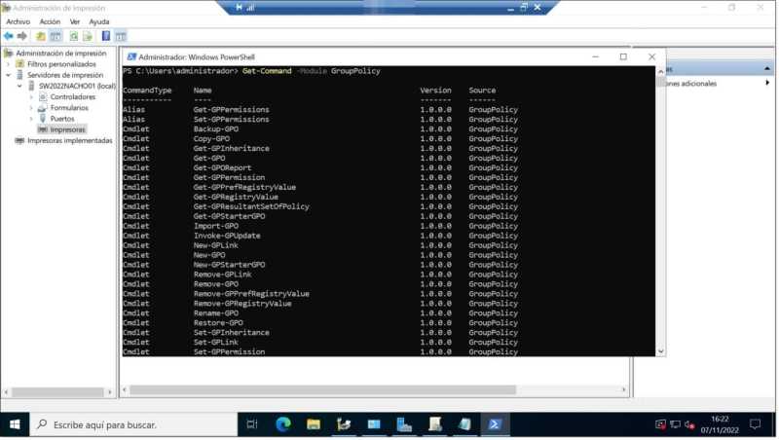
Task: Toggle the show/hide action pane icon
Action: pyautogui.click(x=121, y=36)
